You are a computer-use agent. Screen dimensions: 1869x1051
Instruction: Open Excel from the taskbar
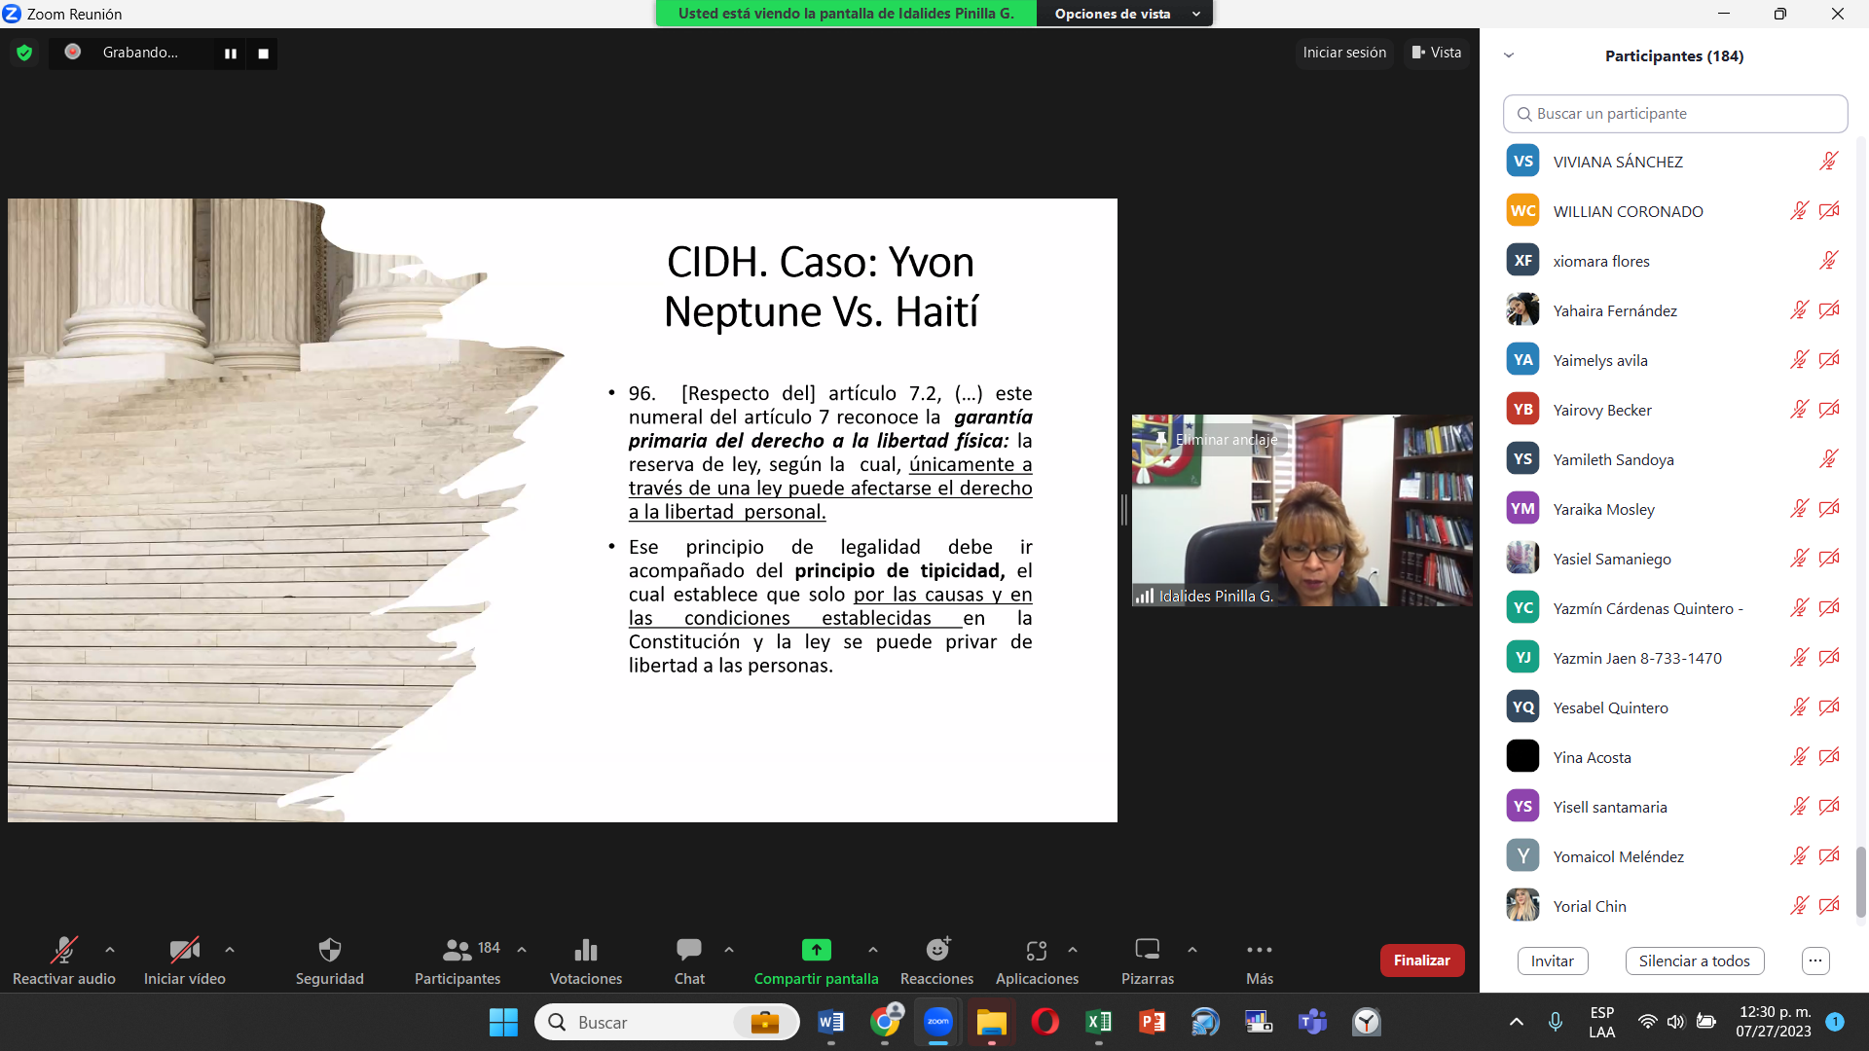[1099, 1022]
